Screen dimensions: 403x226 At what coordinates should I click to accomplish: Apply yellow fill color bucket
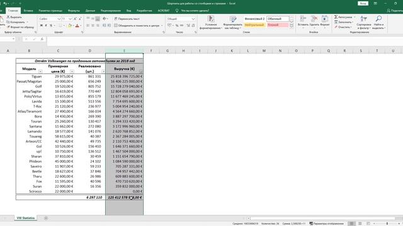point(69,25)
